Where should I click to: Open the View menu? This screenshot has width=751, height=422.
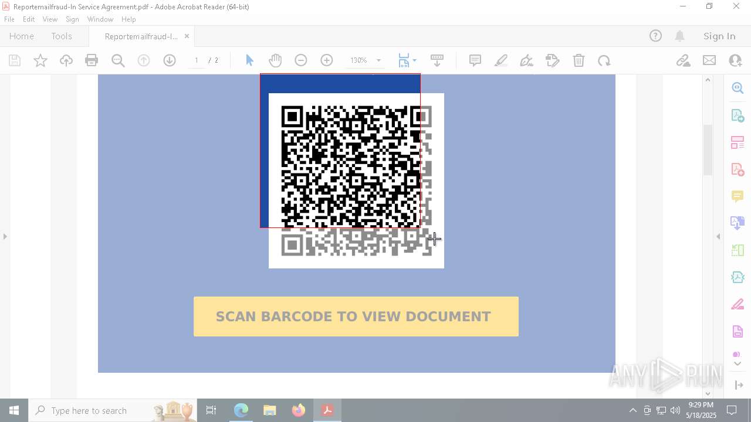click(50, 19)
